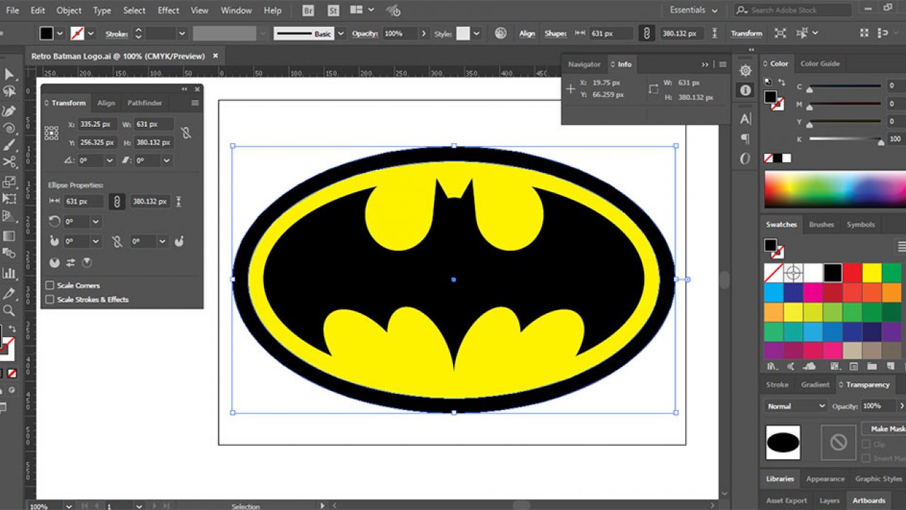
Task: Select the Lasso tool
Action: pos(9,92)
